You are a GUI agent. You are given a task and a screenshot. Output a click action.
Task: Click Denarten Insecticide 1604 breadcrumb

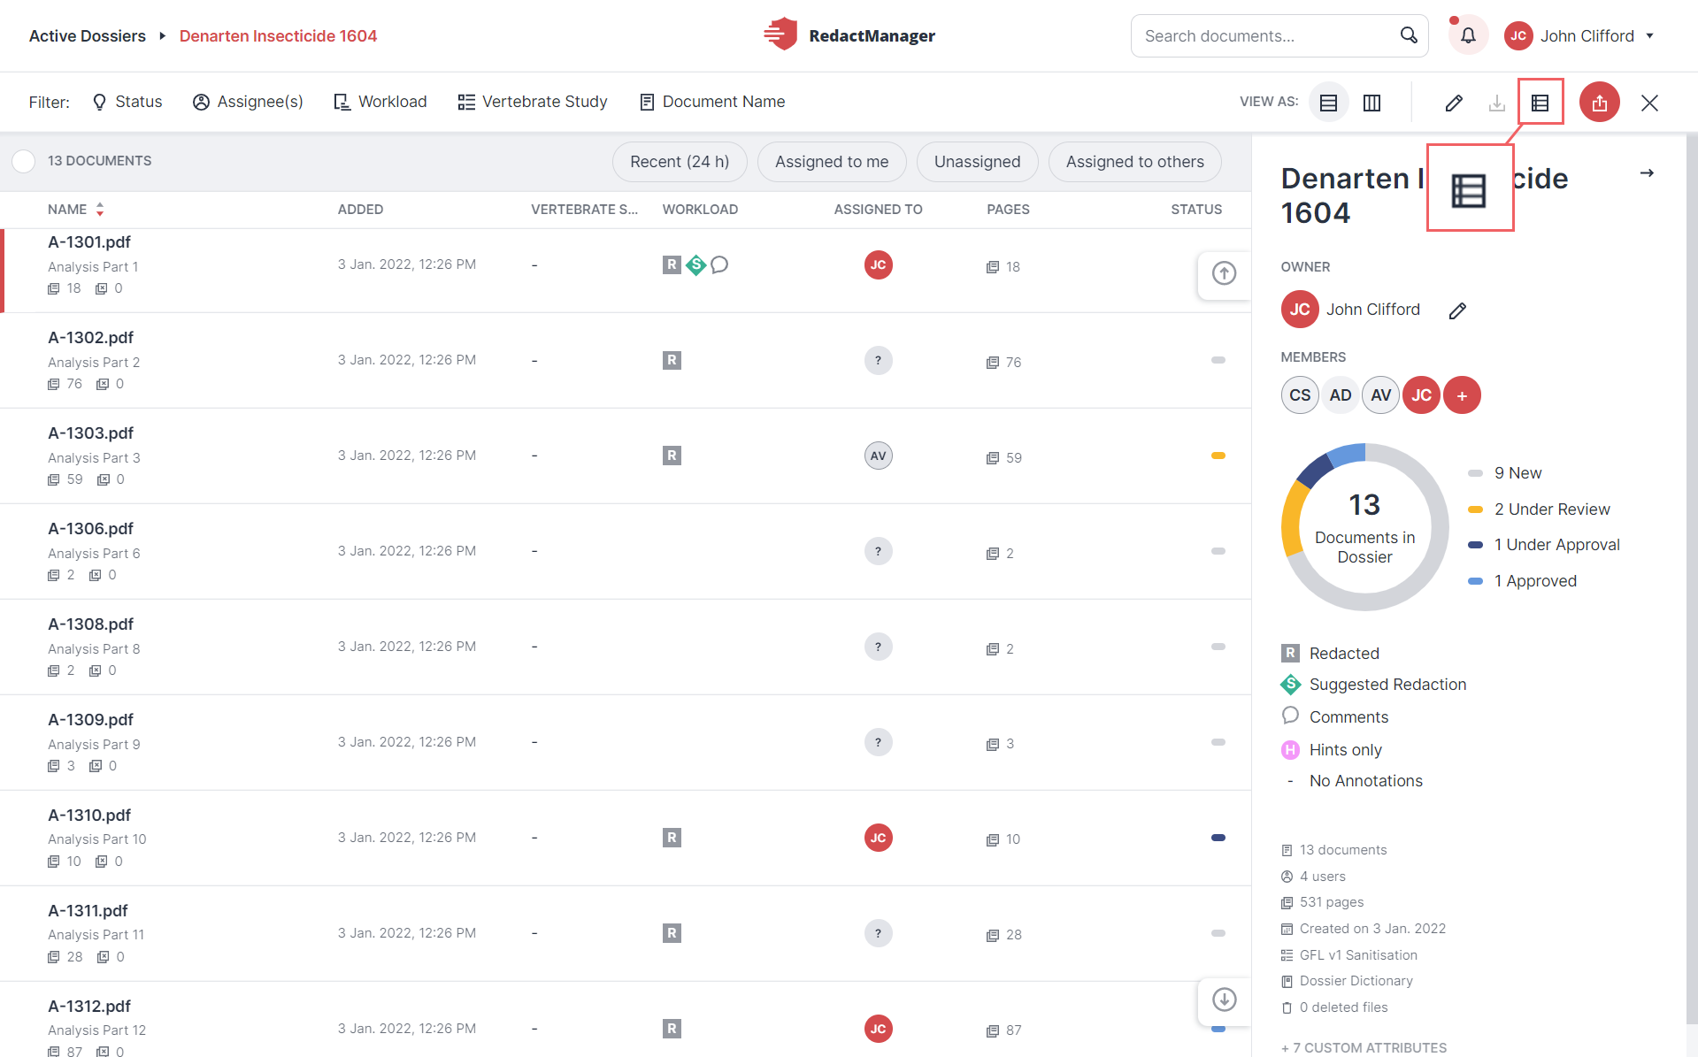pyautogui.click(x=278, y=36)
